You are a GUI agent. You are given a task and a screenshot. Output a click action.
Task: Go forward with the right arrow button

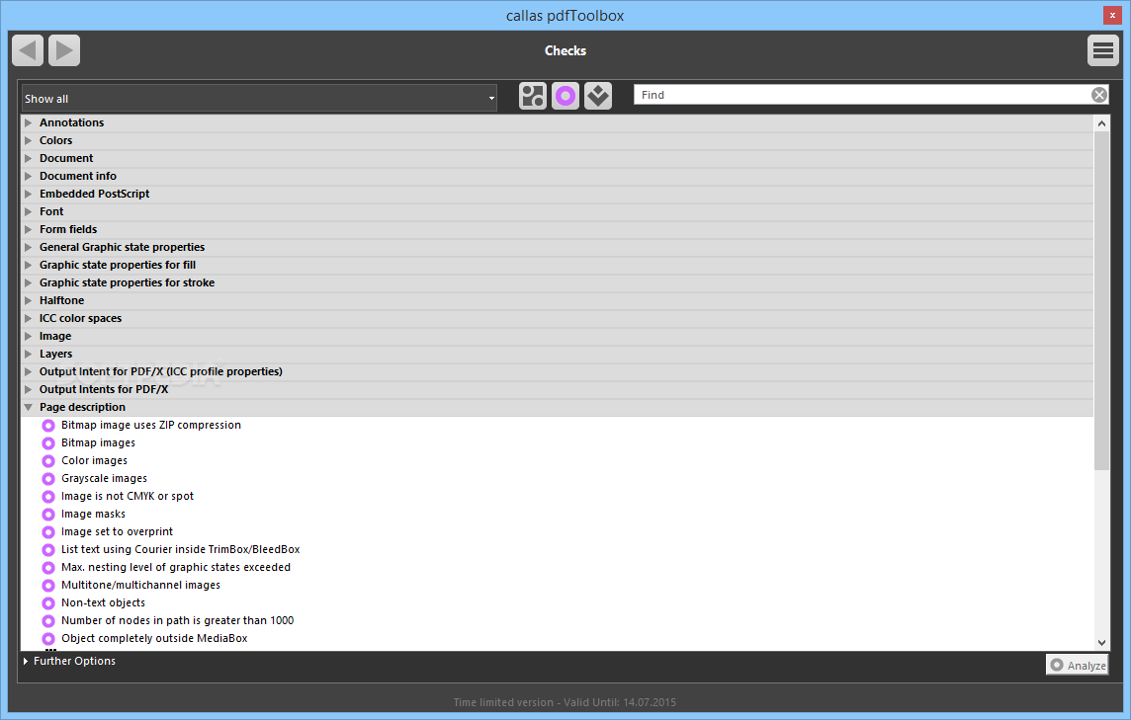coord(64,50)
